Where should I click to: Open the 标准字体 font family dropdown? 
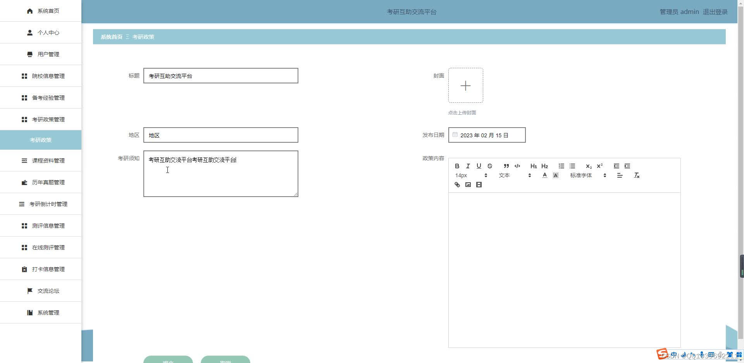tap(588, 175)
